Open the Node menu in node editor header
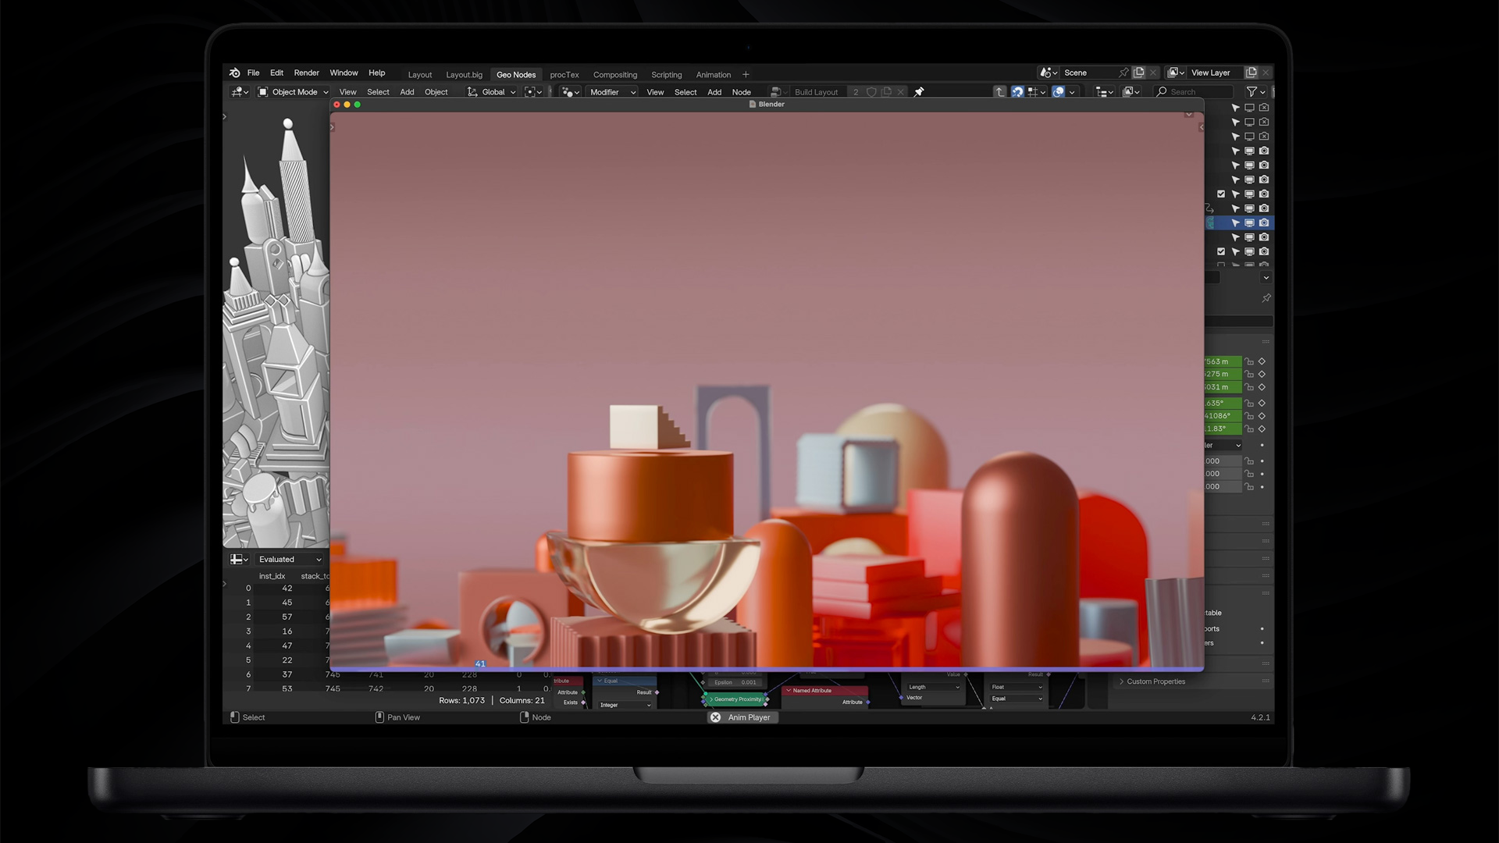Screen dimensions: 1499x843 (x=742, y=92)
